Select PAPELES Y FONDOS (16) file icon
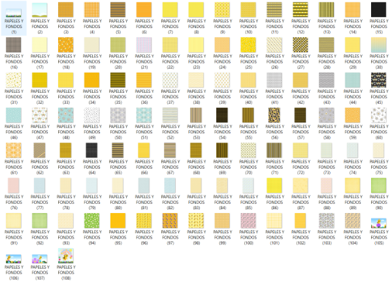 pos(13,45)
